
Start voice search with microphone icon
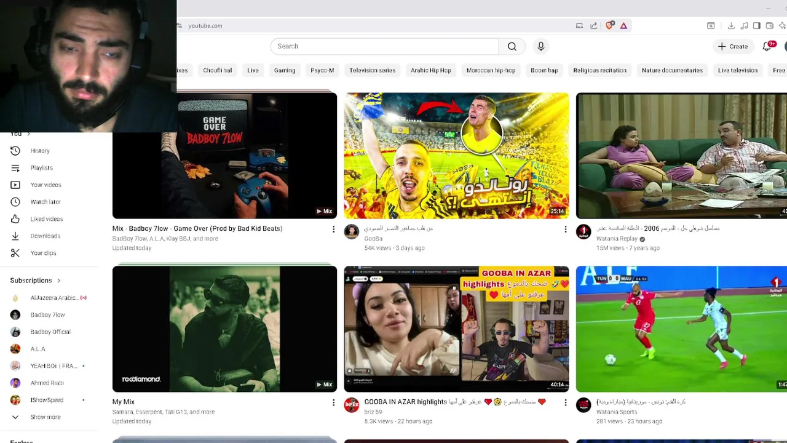tap(541, 46)
